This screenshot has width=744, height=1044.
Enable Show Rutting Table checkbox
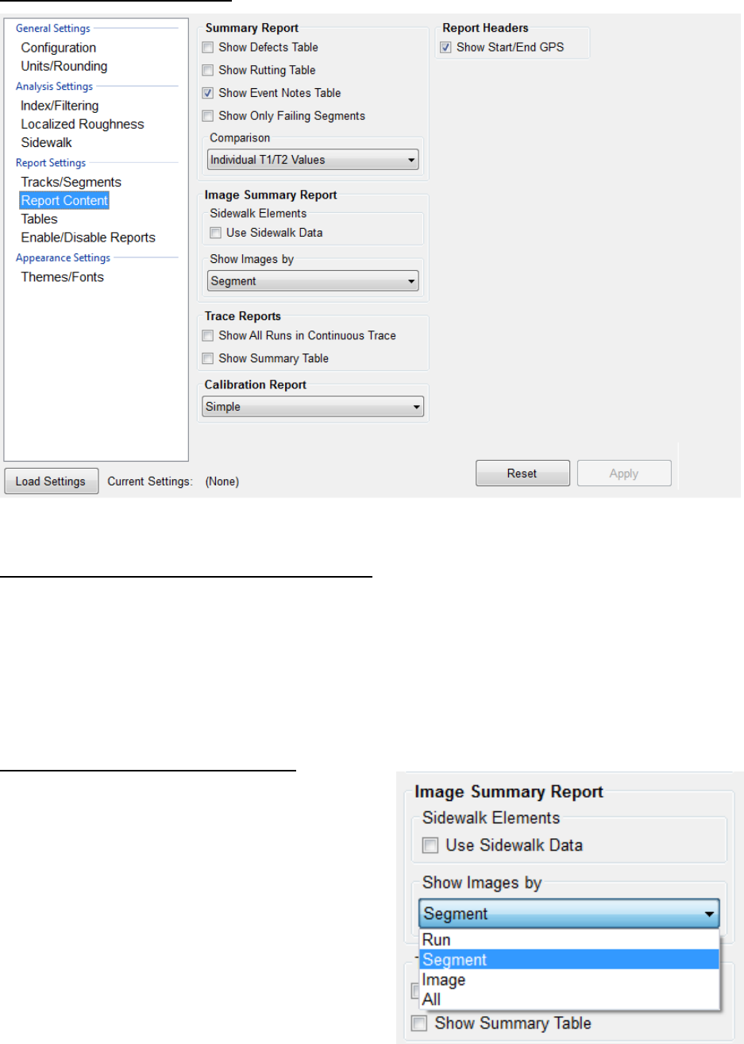208,70
